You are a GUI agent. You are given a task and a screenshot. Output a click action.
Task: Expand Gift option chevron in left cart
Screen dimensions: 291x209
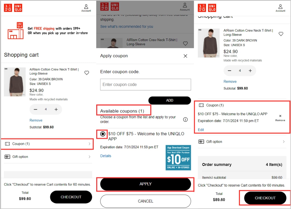coord(89,157)
